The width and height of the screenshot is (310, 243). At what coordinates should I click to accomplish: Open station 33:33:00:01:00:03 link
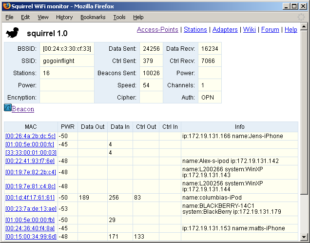[x=31, y=153]
